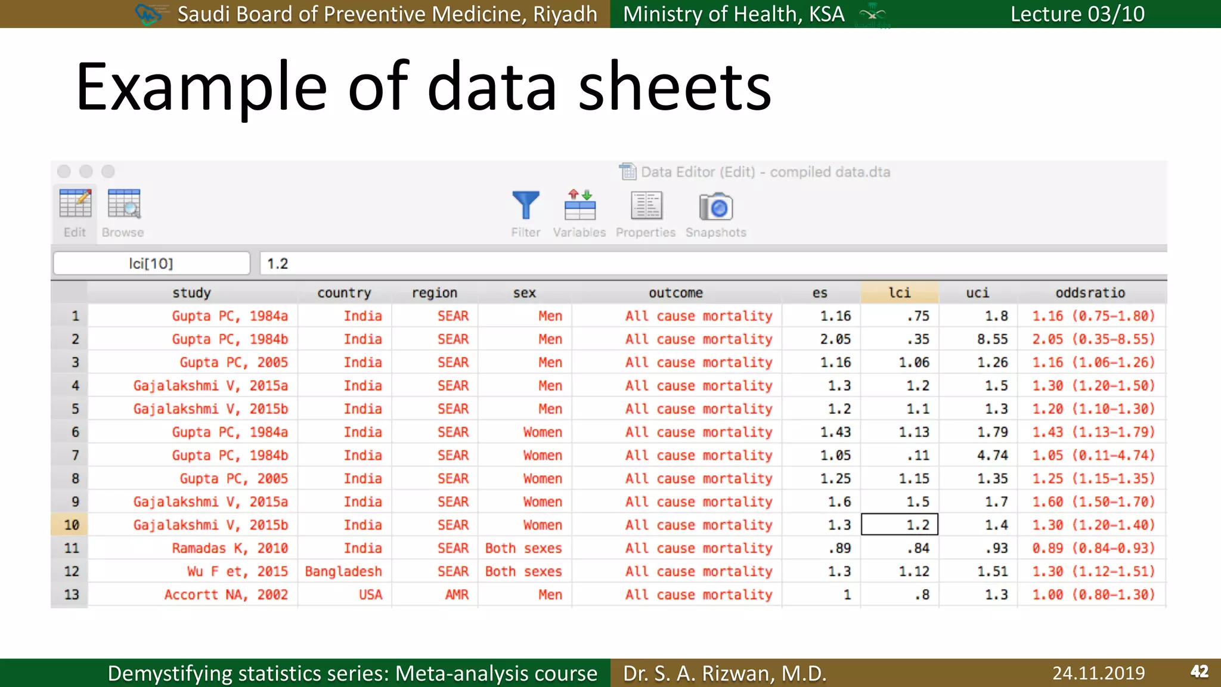The width and height of the screenshot is (1221, 687).
Task: Click the lci[10] cell reference box
Action: coord(151,263)
